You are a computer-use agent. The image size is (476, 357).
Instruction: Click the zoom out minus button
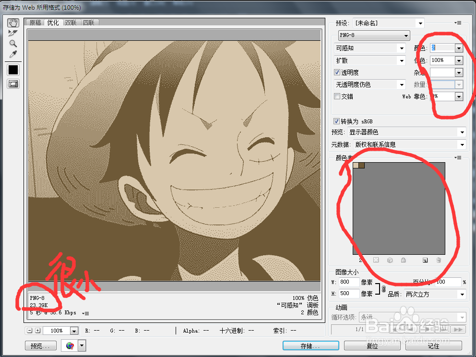pos(29,330)
